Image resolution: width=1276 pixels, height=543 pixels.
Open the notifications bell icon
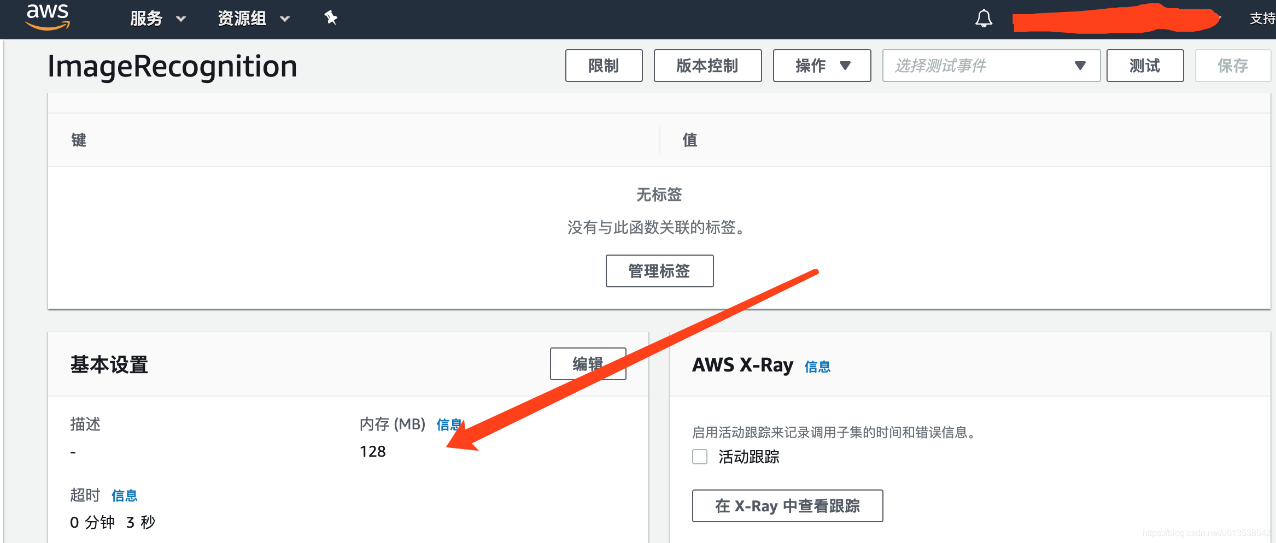(x=984, y=19)
